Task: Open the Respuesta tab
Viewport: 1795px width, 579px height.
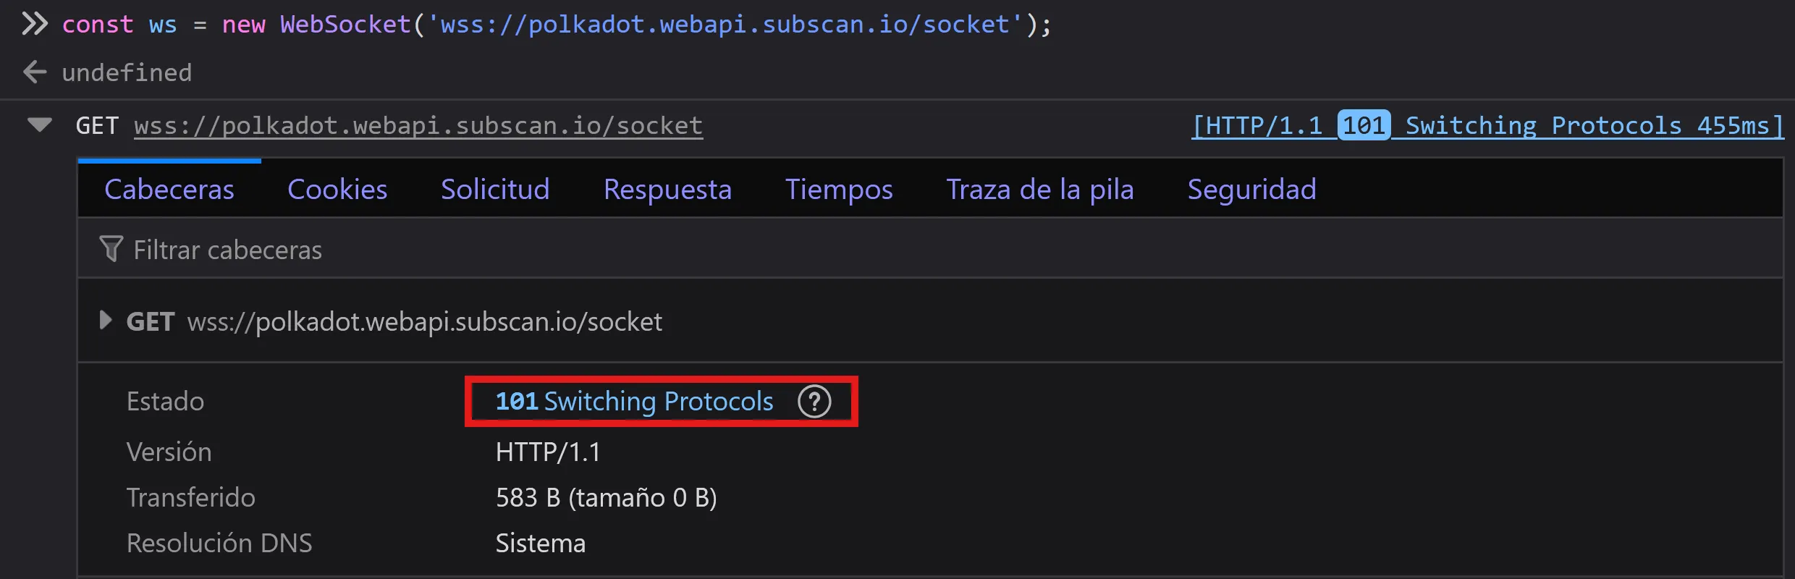Action: point(667,189)
